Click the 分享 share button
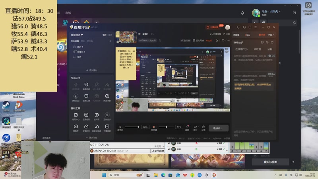This screenshot has height=179, width=318. [226, 34]
